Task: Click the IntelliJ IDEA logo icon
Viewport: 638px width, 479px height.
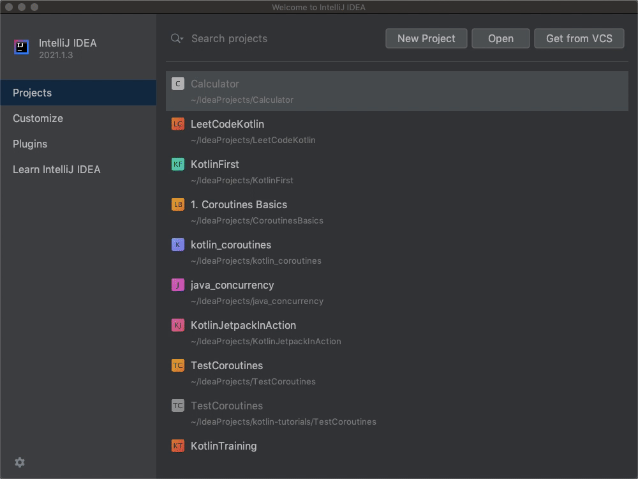Action: pos(21,47)
